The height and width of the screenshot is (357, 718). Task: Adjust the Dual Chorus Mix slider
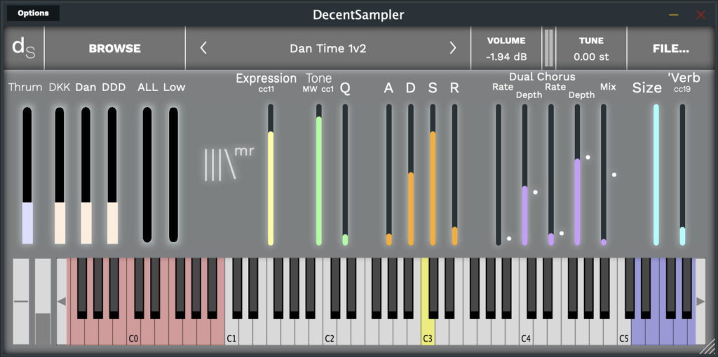point(604,174)
